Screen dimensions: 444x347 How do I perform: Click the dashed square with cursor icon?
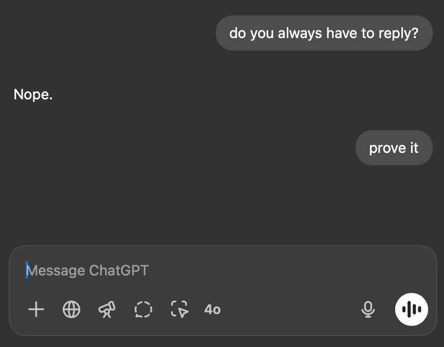coord(179,309)
